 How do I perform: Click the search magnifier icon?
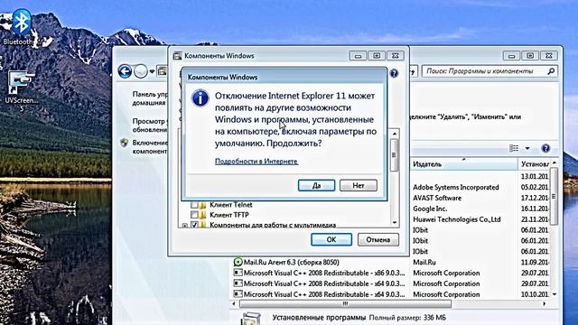click(551, 71)
